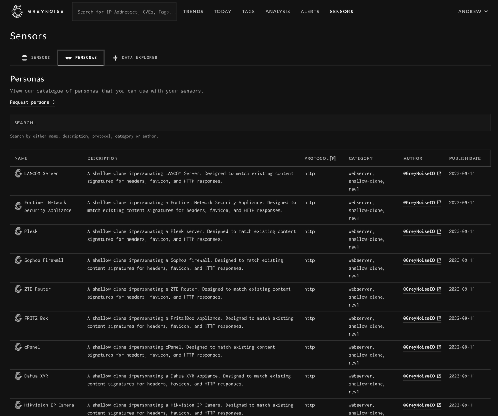Click external-link icon in Plesk row
This screenshot has width=498, height=416.
[x=439, y=231]
